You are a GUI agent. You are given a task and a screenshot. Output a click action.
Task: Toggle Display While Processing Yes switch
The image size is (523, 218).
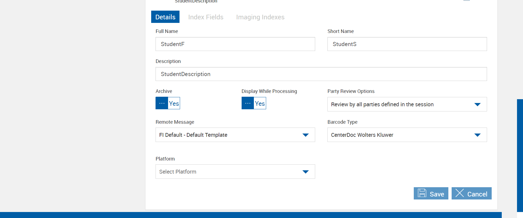click(x=260, y=103)
